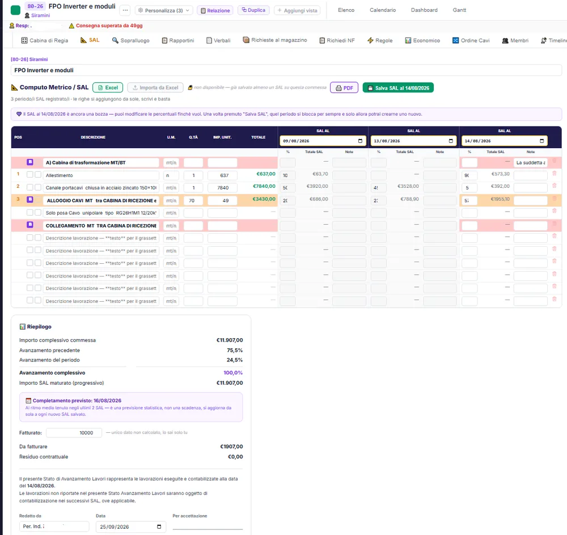Click the PDF printer button
This screenshot has height=535, width=567.
pyautogui.click(x=344, y=88)
